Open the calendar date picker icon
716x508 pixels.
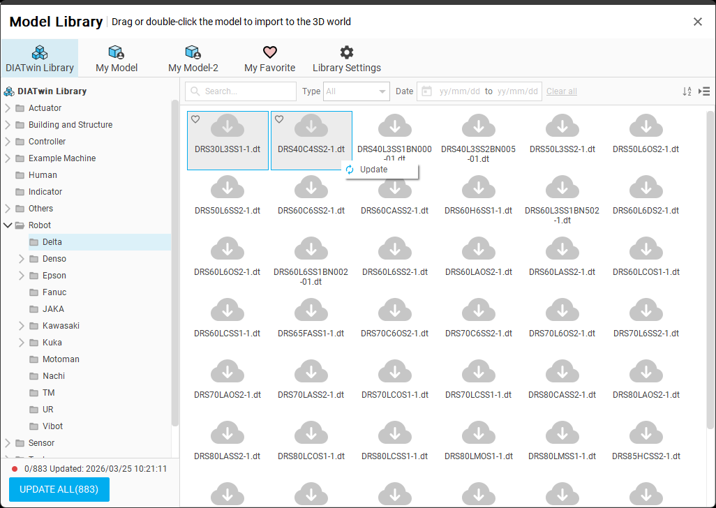tap(426, 91)
